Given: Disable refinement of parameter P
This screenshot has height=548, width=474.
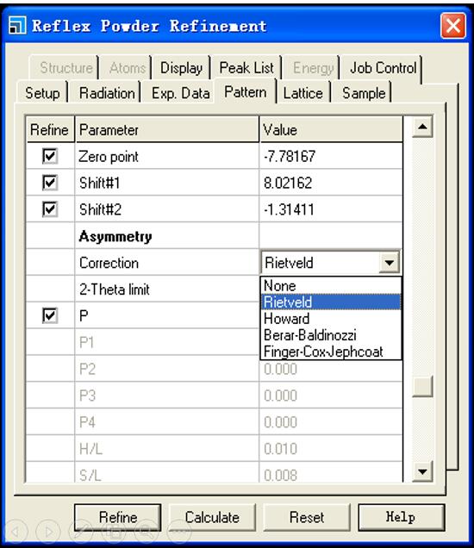Looking at the screenshot, I should pos(50,315).
